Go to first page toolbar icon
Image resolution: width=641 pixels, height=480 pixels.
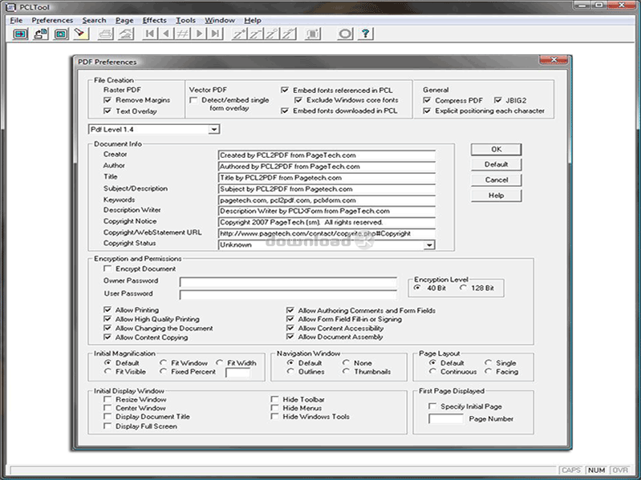click(149, 34)
